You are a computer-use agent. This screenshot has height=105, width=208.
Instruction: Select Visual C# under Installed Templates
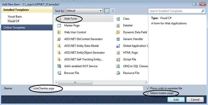[13, 21]
